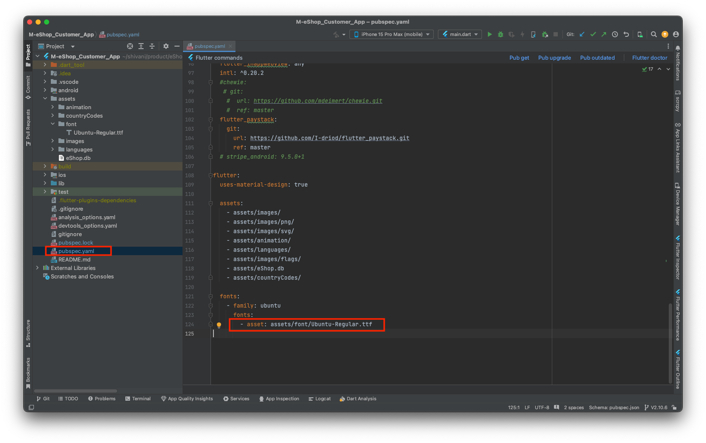Screen dimensions: 706x443
Task: Click the Expand All icon in Project panel
Action: (x=141, y=46)
